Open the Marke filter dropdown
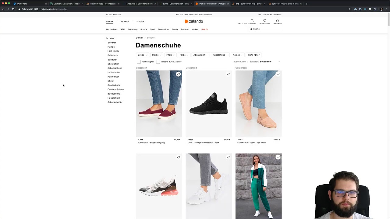 tap(157, 55)
